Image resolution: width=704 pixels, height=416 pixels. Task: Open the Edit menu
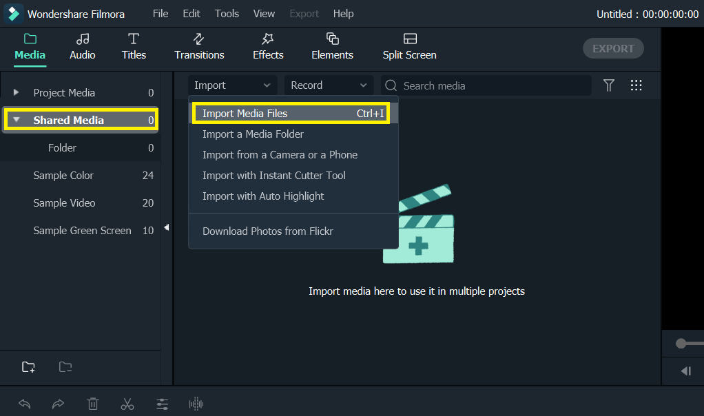(191, 14)
